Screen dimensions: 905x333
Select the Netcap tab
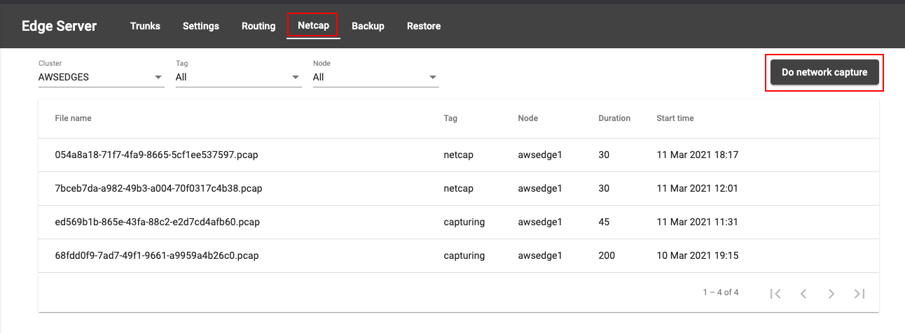313,26
